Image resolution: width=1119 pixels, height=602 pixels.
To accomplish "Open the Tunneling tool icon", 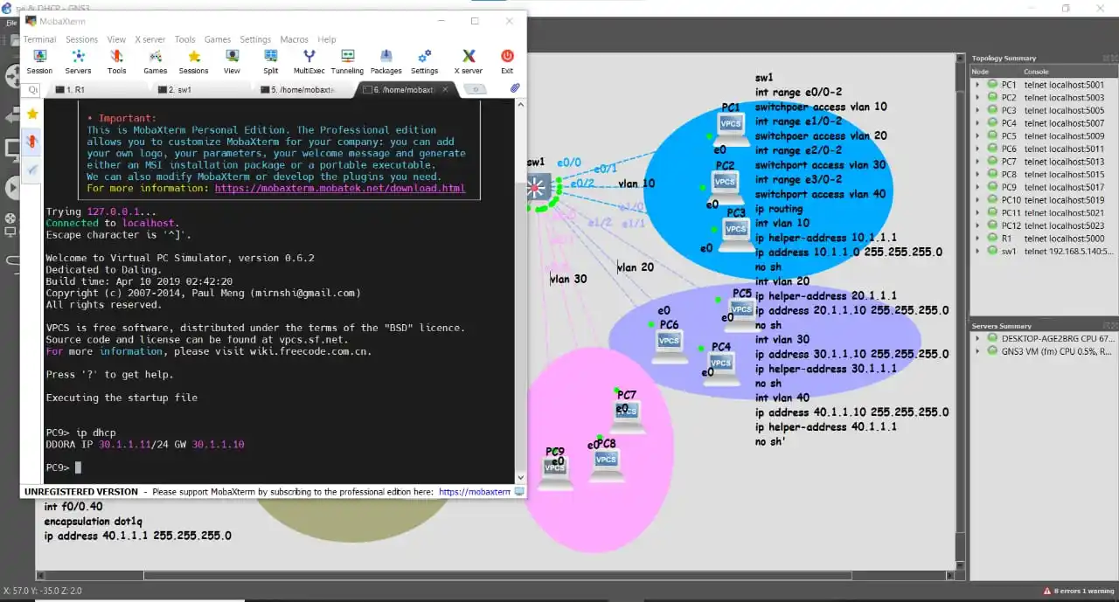I will (x=347, y=61).
